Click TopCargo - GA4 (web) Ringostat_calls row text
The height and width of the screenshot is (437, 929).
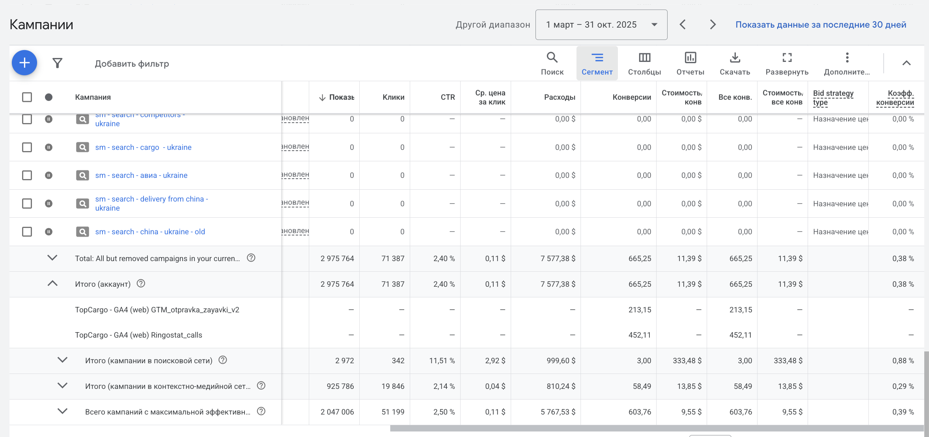coord(138,335)
